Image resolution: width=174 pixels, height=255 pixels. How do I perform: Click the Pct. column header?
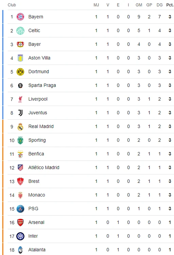click(170, 5)
